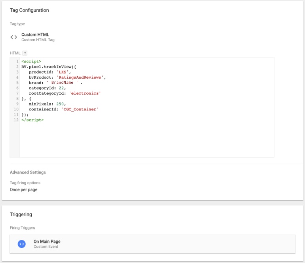Click the BV.pixel.trackInView code line

coord(49,67)
